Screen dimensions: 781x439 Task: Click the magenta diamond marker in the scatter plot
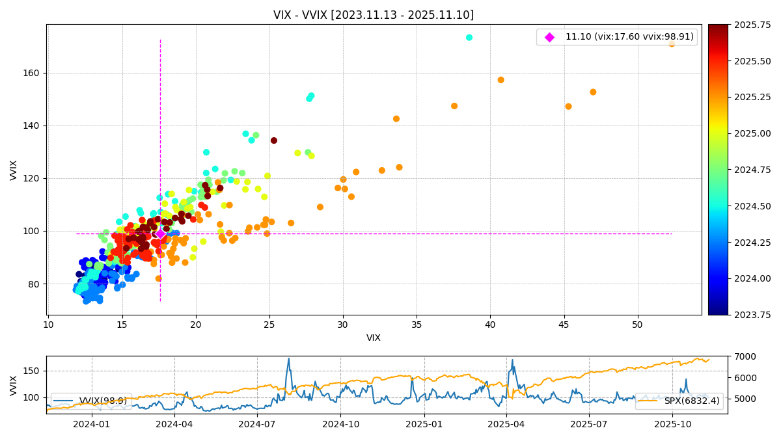160,233
